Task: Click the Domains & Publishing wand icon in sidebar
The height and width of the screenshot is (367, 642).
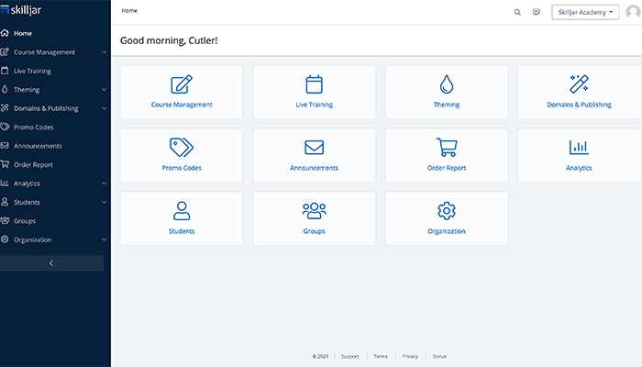Action: [x=5, y=108]
